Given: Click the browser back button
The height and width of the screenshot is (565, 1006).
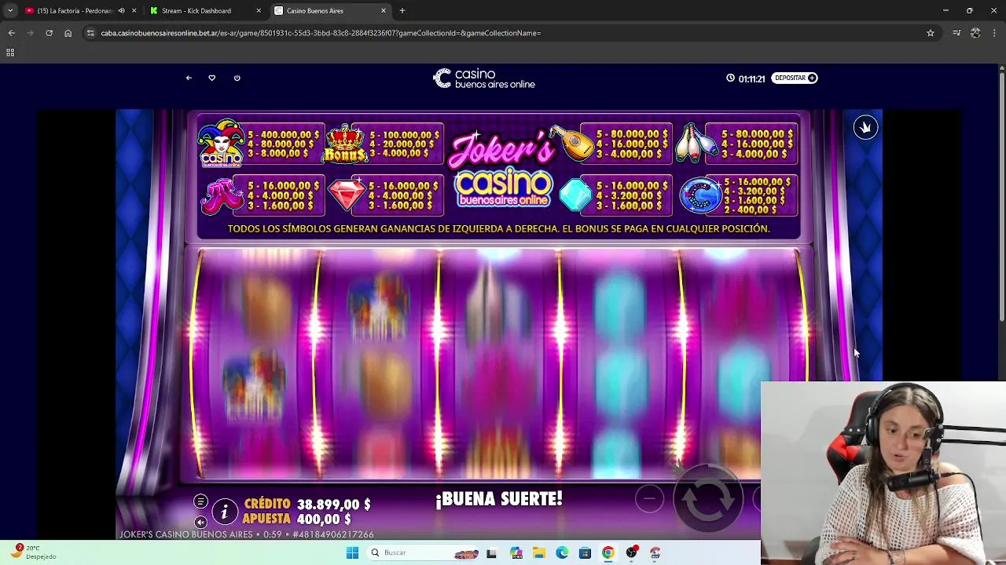Looking at the screenshot, I should (11, 33).
